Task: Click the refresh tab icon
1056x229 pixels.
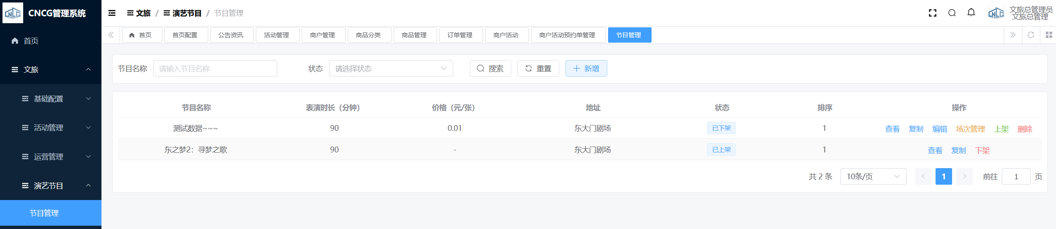Action: (1031, 35)
